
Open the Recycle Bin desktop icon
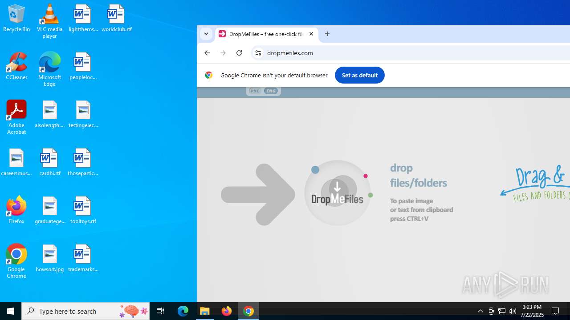click(x=16, y=18)
